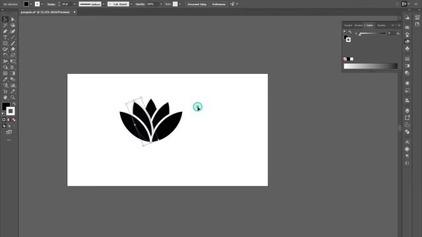Reset default fill and stroke in toolbar

click(x=3, y=114)
